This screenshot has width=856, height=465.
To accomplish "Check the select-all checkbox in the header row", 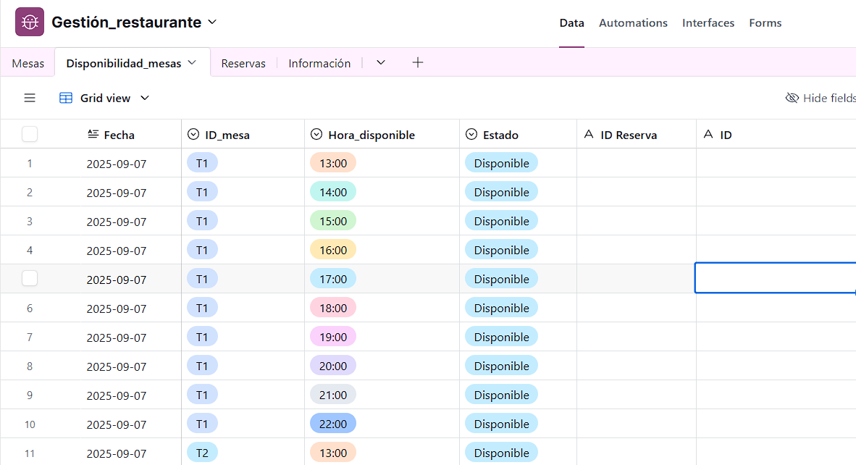I will point(30,134).
